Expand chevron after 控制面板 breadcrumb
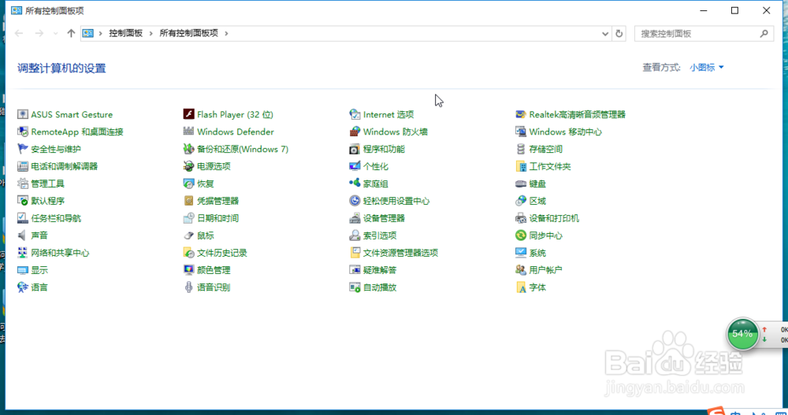Screen dimensions: 788x415 click(151, 33)
